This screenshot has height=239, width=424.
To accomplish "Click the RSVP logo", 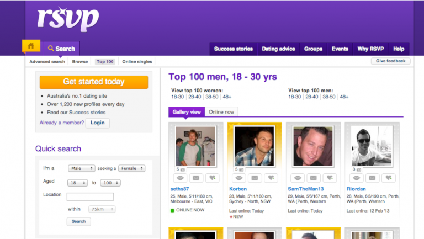I will point(68,19).
